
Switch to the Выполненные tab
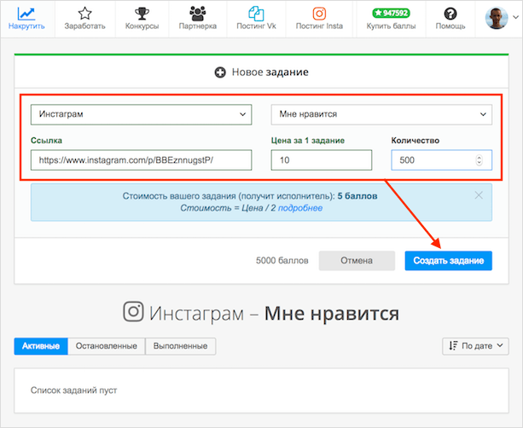point(181,346)
